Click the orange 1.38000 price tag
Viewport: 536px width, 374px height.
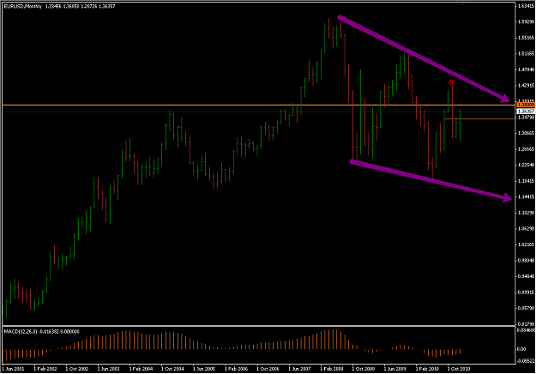tap(526, 105)
